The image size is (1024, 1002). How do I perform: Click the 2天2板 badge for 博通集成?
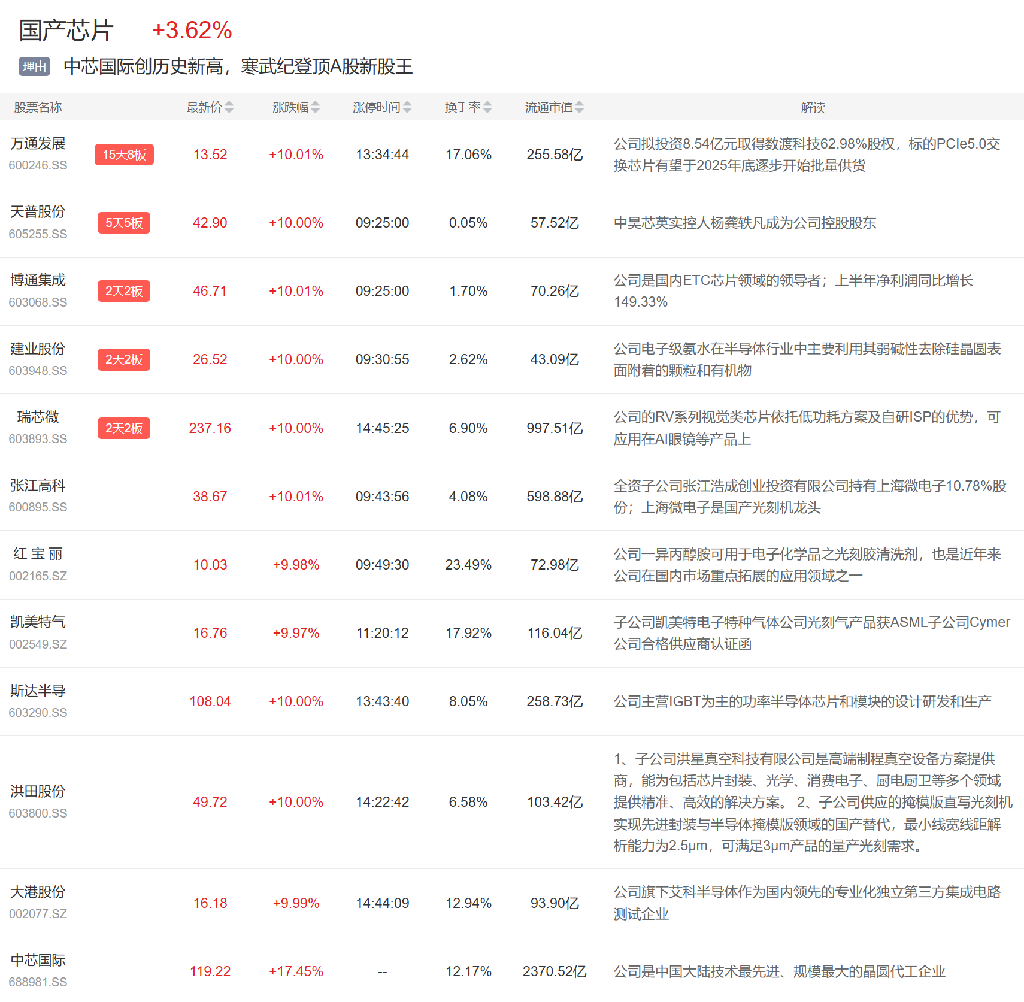point(124,291)
